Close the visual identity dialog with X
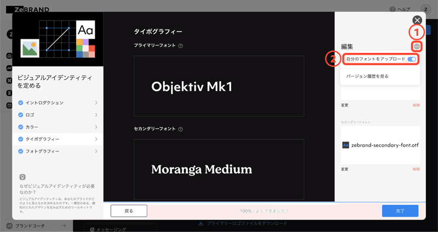The width and height of the screenshot is (438, 232). click(417, 20)
